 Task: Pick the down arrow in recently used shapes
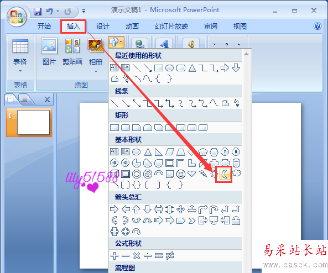[236, 68]
